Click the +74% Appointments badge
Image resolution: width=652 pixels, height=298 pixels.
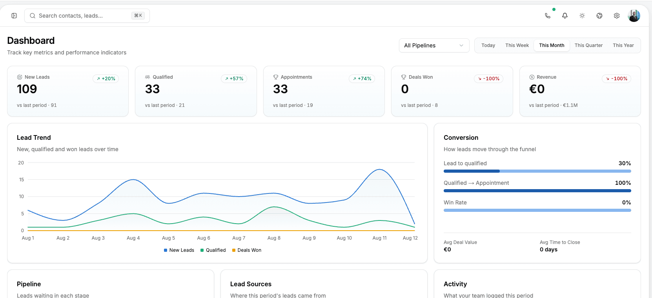(x=362, y=79)
